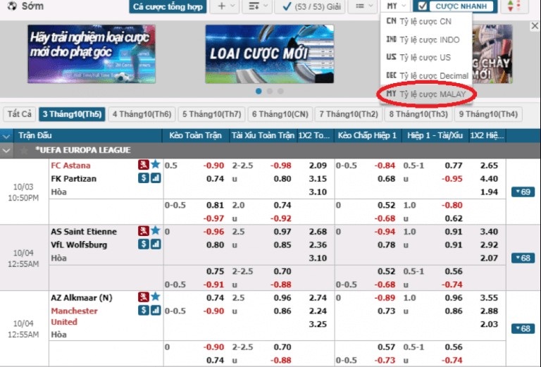Favorite the AS Saint Etienne match star

[155, 231]
